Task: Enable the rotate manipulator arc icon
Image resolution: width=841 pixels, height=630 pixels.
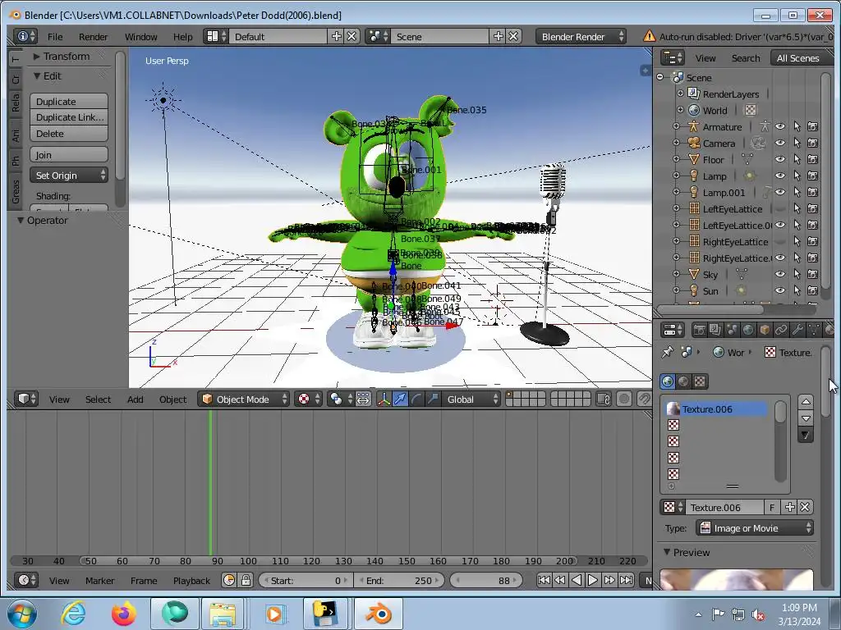Action: [x=416, y=399]
